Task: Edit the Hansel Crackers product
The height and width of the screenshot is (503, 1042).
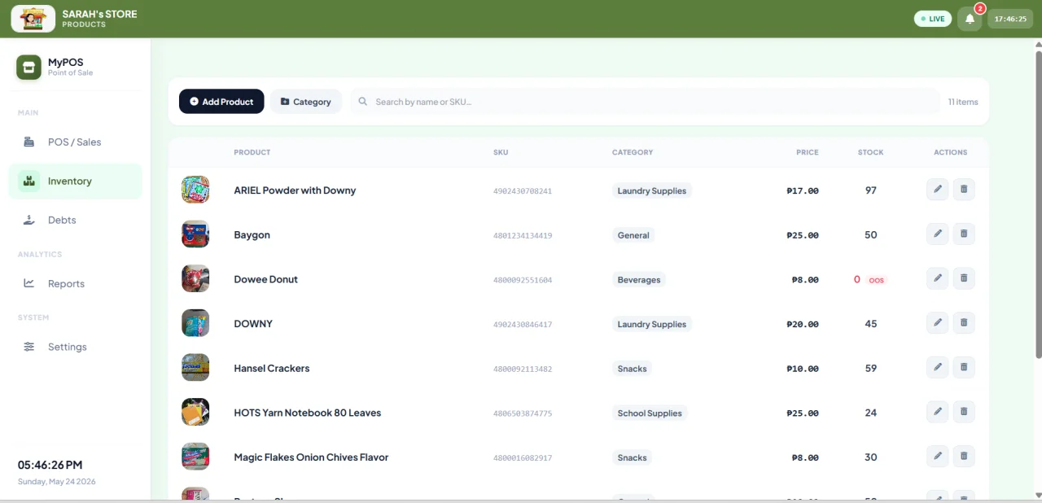Action: click(x=938, y=368)
